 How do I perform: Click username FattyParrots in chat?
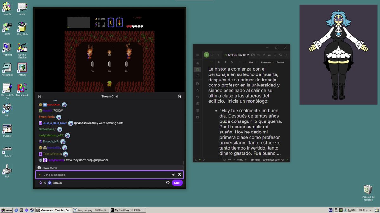tap(56, 160)
